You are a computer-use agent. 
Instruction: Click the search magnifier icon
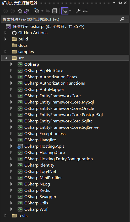coord(122,19)
